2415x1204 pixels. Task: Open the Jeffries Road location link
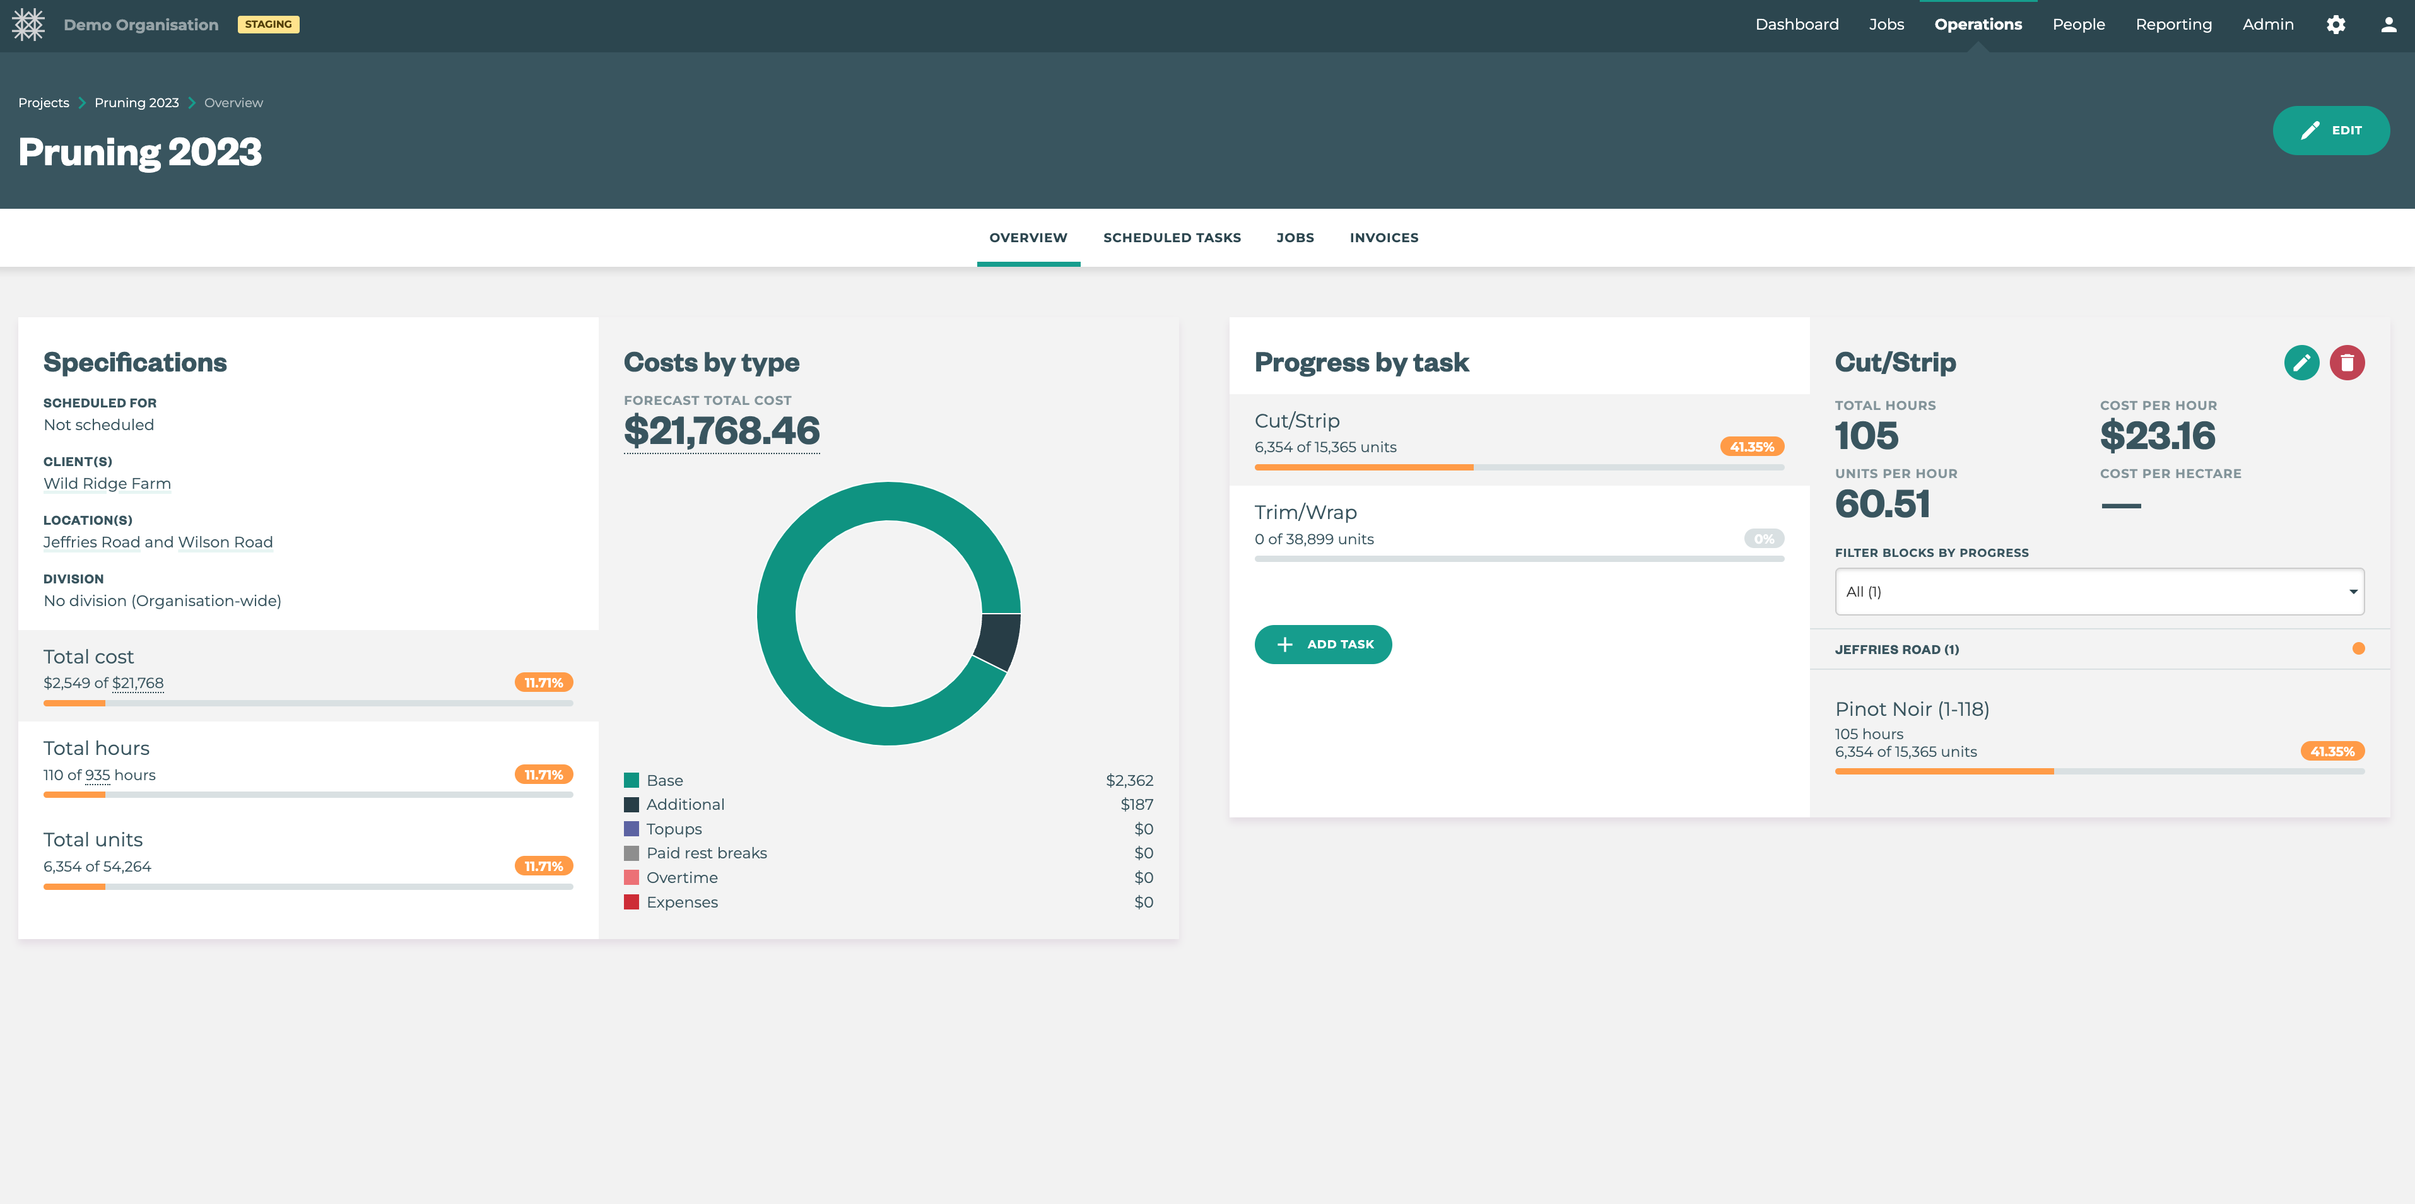[91, 542]
